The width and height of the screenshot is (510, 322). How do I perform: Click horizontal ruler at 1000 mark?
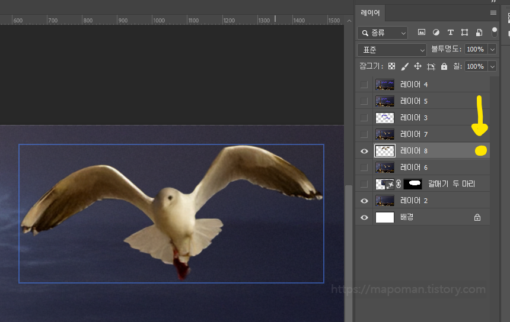coord(159,21)
